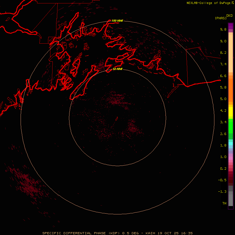The image size is (235, 235).
Task: Click the small island outline at the radar center
Action: coord(117,119)
